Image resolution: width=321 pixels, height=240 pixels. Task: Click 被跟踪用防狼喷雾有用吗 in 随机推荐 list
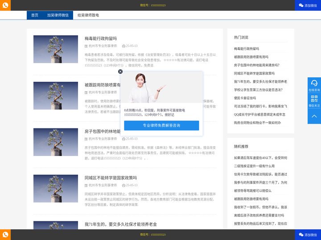tap(251, 199)
